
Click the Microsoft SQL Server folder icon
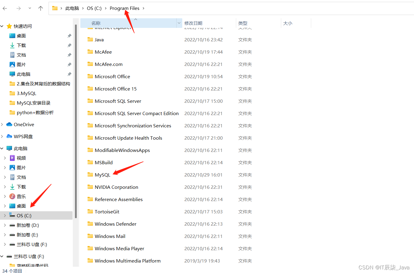pos(90,101)
